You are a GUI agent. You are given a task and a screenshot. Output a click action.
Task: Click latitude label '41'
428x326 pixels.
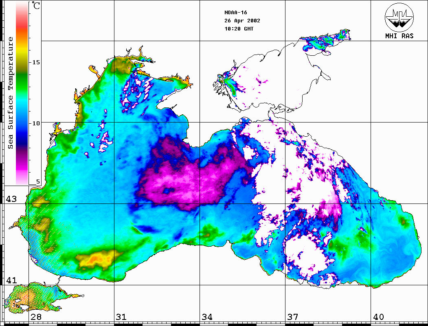click(11, 280)
